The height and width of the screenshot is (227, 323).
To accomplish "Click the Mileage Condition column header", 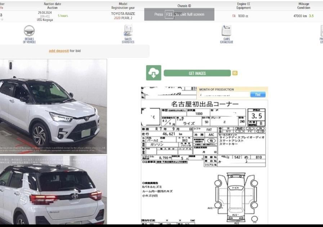I will [304, 6].
